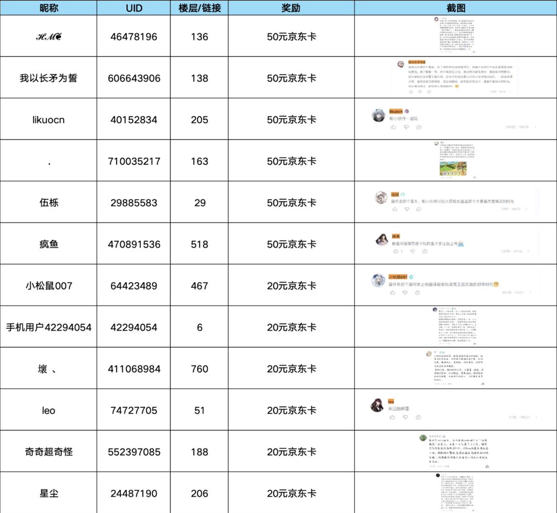Click thumbs-down icon in 小松鼠007's screenshot
This screenshot has height=513, width=557.
click(x=405, y=293)
